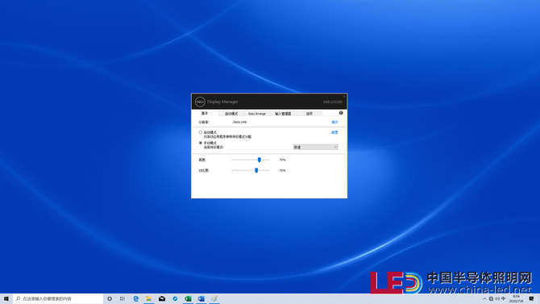Click the Dell logo in title bar

[200, 102]
